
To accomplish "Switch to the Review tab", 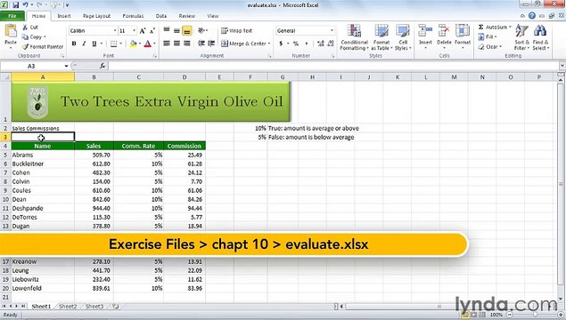I will [x=186, y=16].
